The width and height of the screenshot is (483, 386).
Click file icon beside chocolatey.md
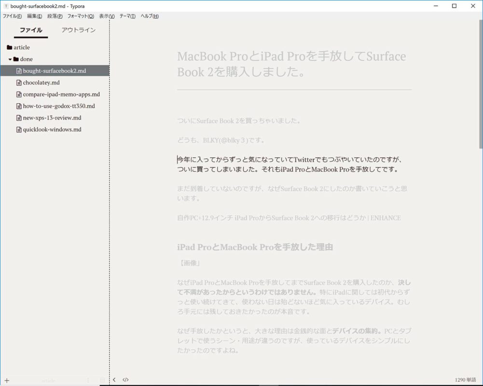[x=19, y=83]
